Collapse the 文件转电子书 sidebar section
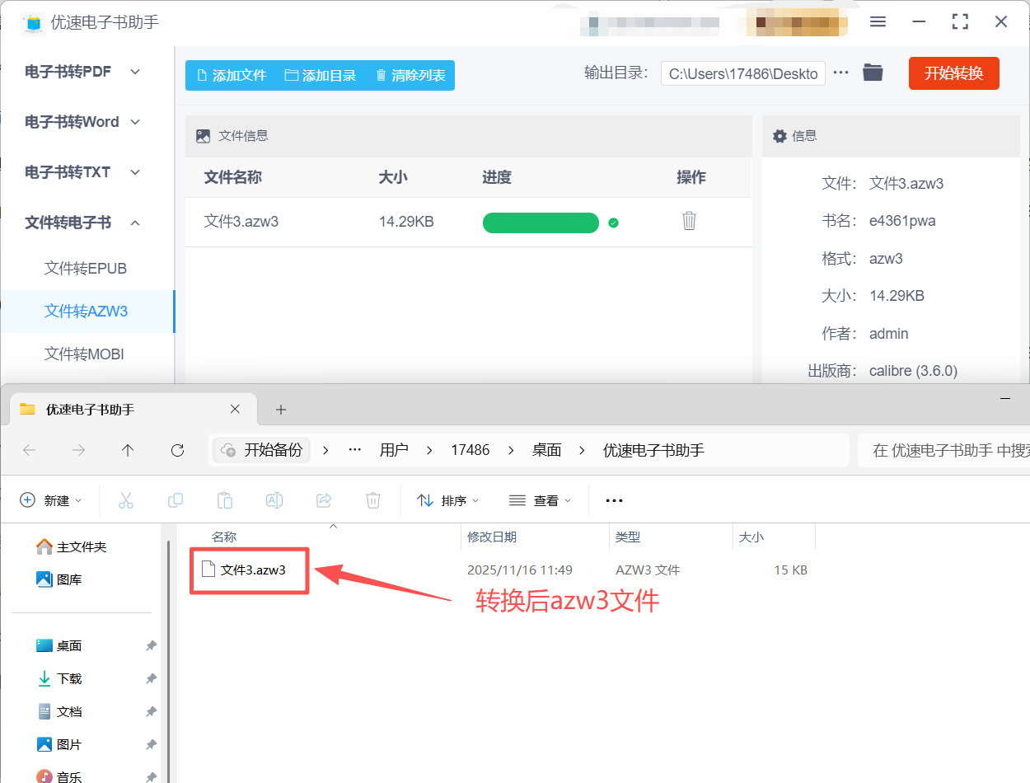 click(x=82, y=223)
